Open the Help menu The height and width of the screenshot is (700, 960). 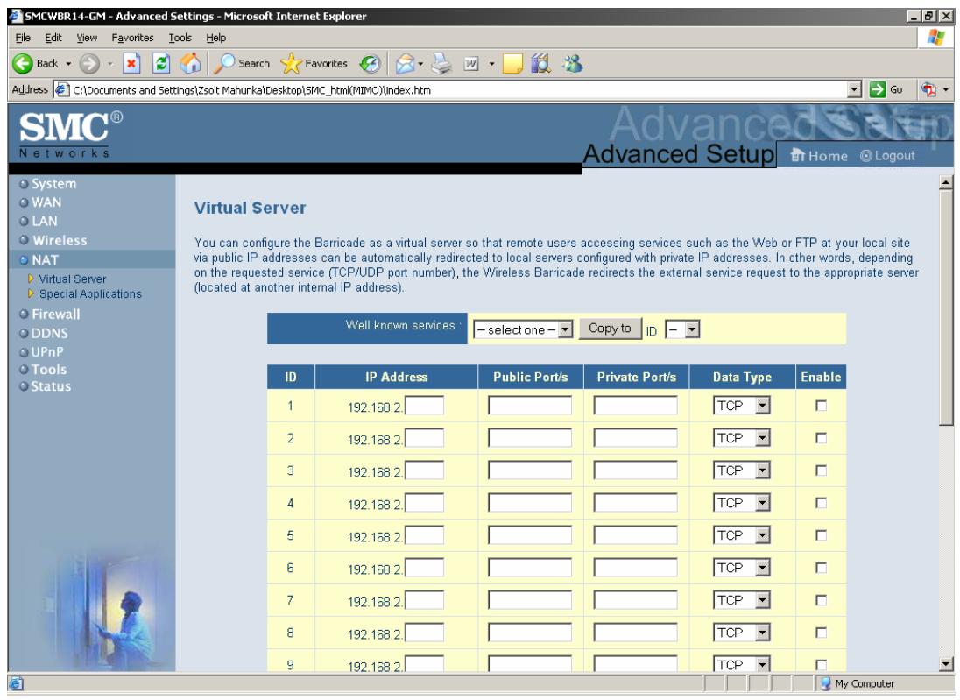coord(215,38)
